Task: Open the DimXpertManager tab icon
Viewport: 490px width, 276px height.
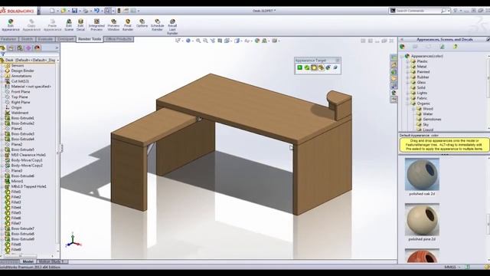Action: tap(28, 48)
